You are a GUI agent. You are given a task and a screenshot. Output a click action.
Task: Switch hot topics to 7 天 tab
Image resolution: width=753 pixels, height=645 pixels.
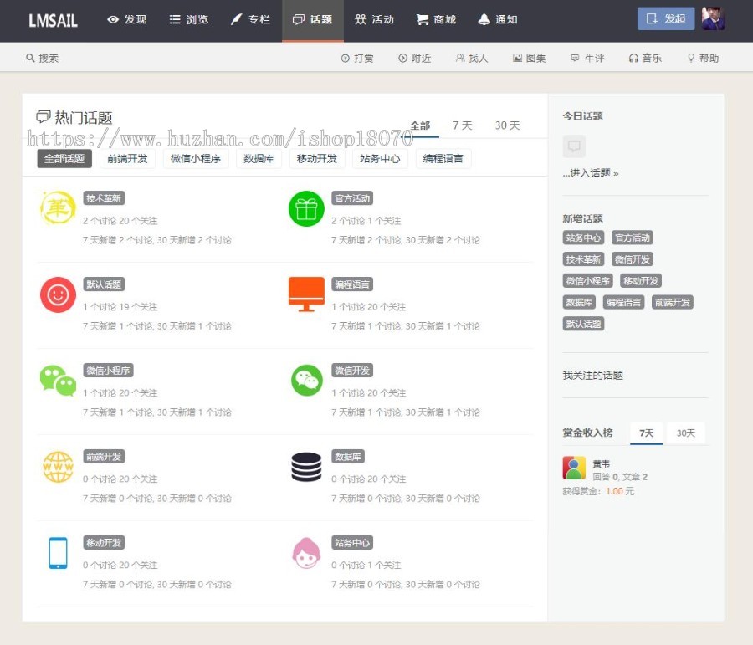pos(462,125)
